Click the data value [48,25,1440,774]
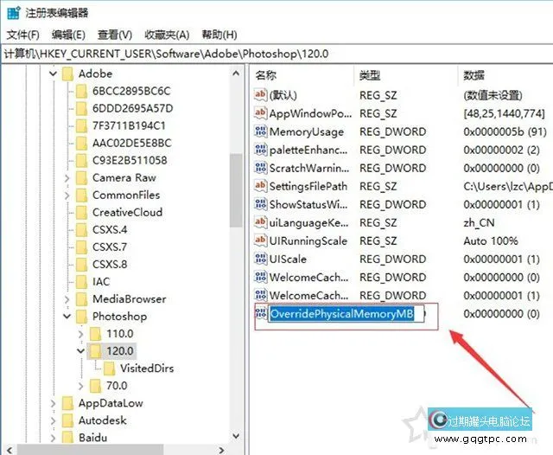The height and width of the screenshot is (455, 553). pos(504,113)
